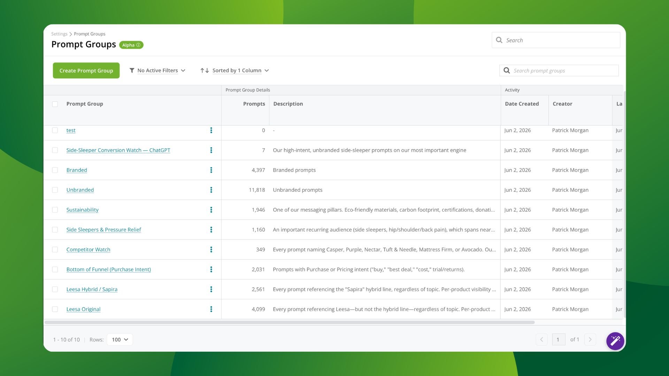This screenshot has width=669, height=376.
Task: Sort by the Description column header
Action: tap(288, 104)
